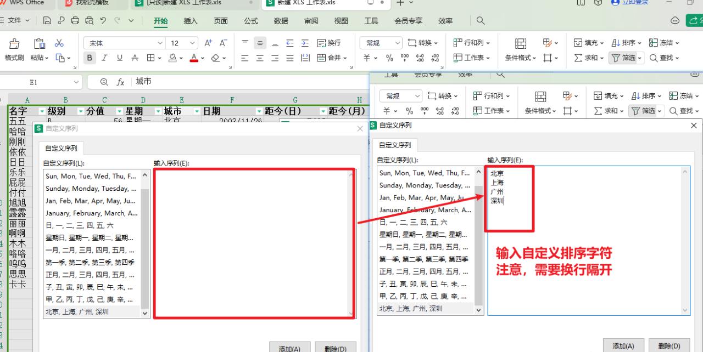Undo the last action
This screenshot has width=703, height=352.
tap(103, 21)
